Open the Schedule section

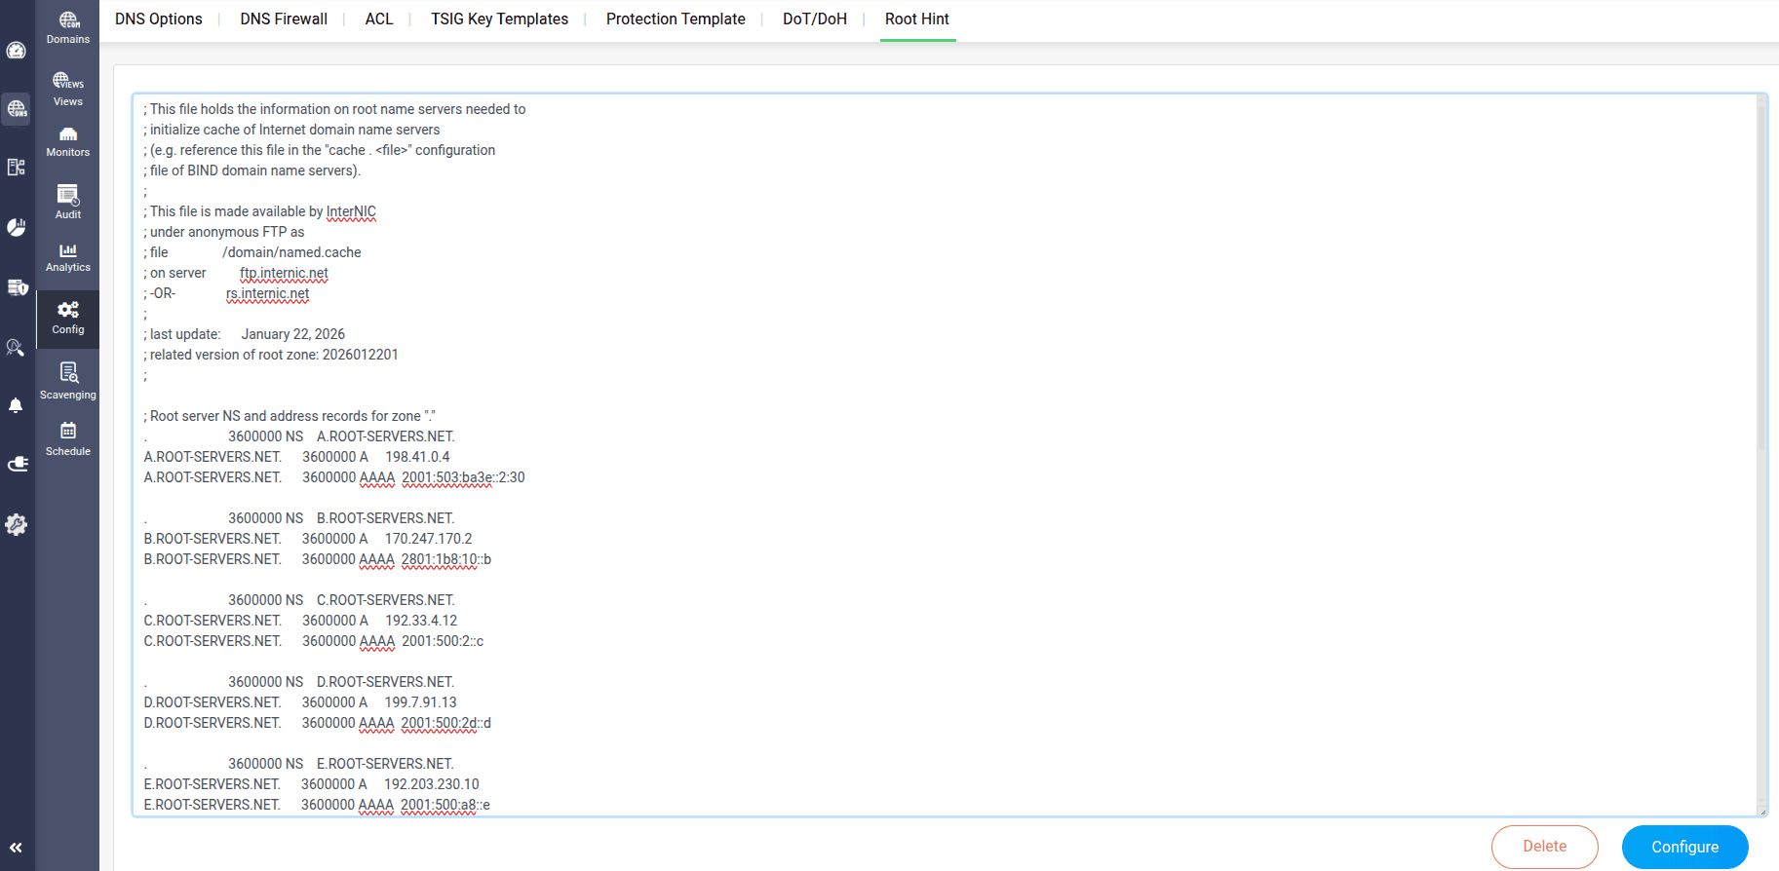coord(67,438)
